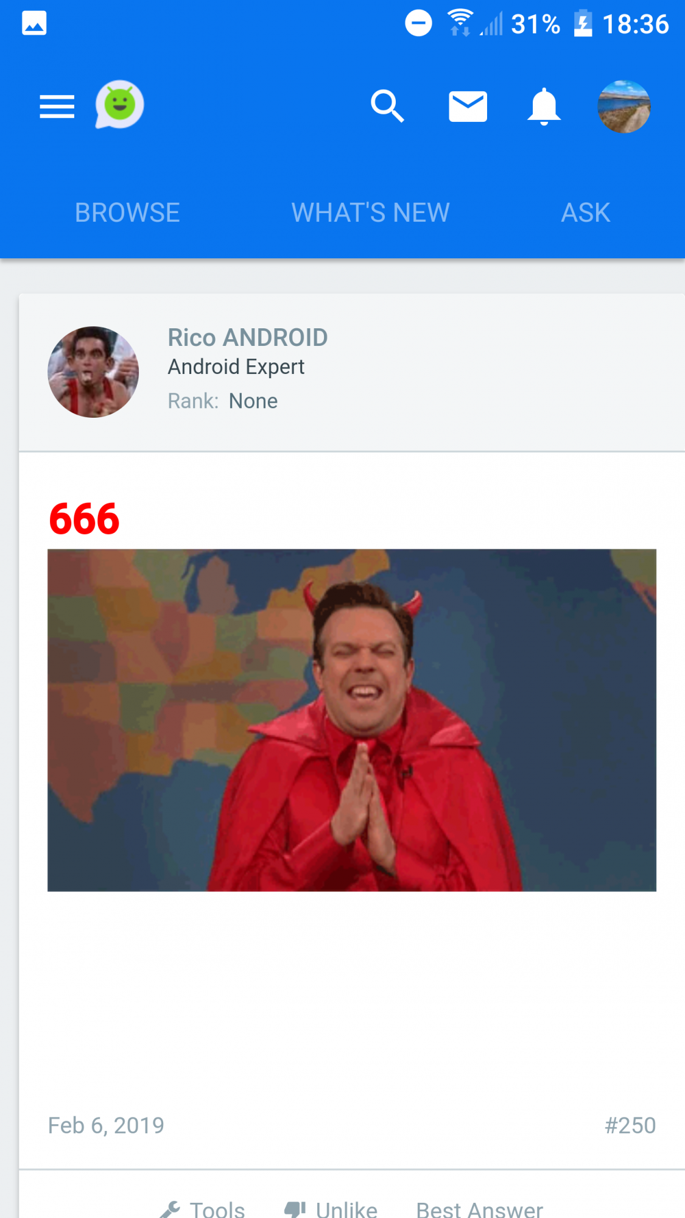Open the search magnifier icon
The height and width of the screenshot is (1218, 685).
387,106
